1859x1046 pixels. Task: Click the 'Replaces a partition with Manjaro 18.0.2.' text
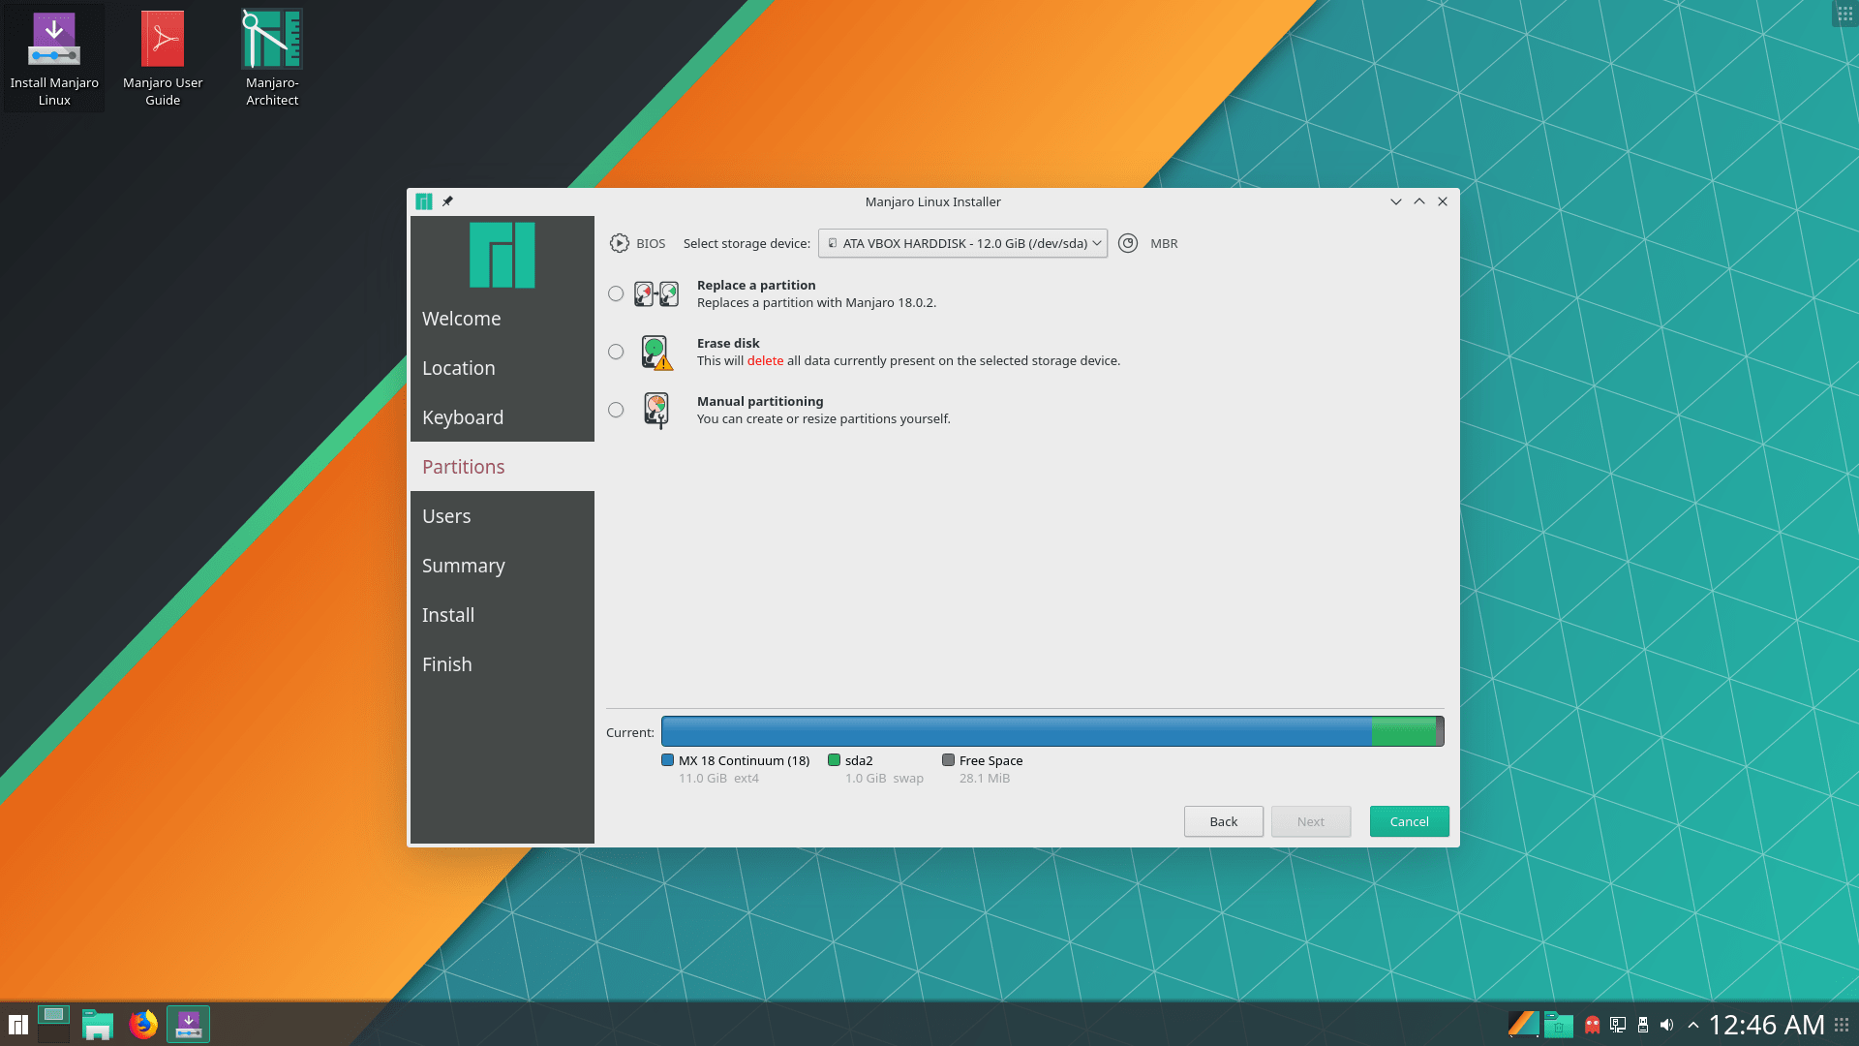(x=816, y=302)
